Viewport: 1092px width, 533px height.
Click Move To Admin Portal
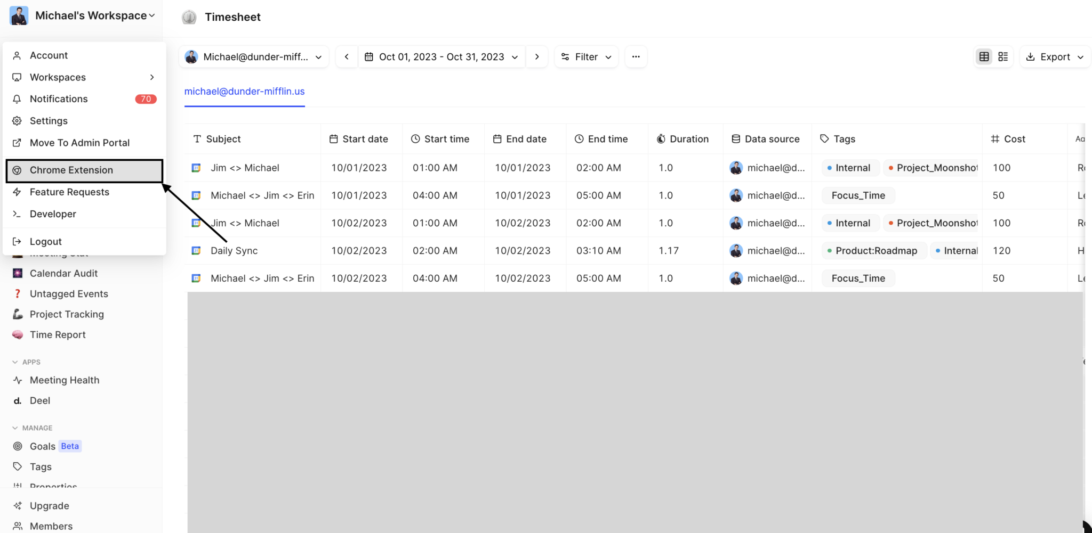pyautogui.click(x=79, y=142)
